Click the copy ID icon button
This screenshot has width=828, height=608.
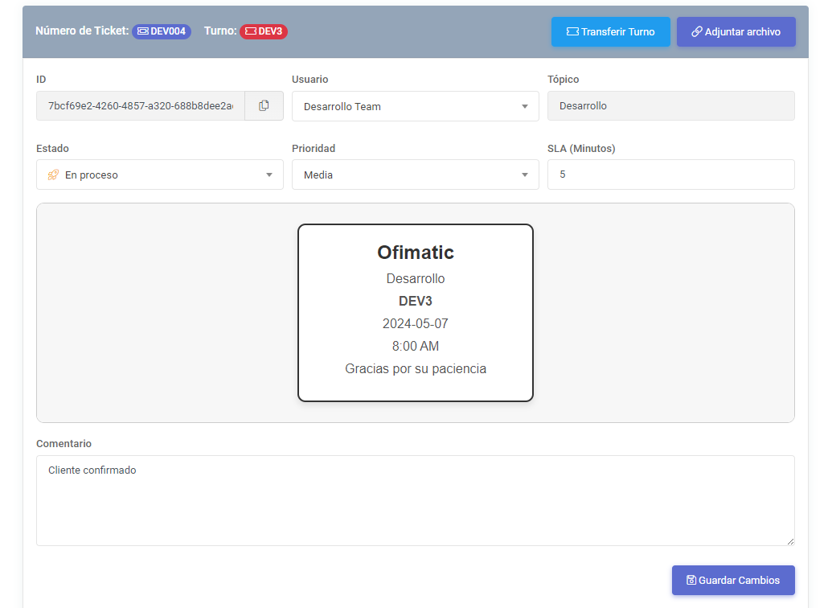point(264,106)
